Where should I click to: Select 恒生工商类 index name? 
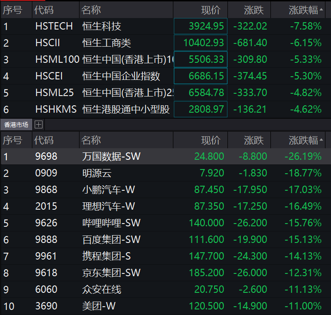[x=107, y=43]
